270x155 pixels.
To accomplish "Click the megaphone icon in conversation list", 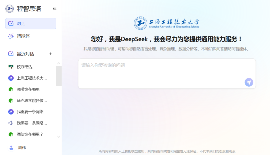I will [x=11, y=123].
